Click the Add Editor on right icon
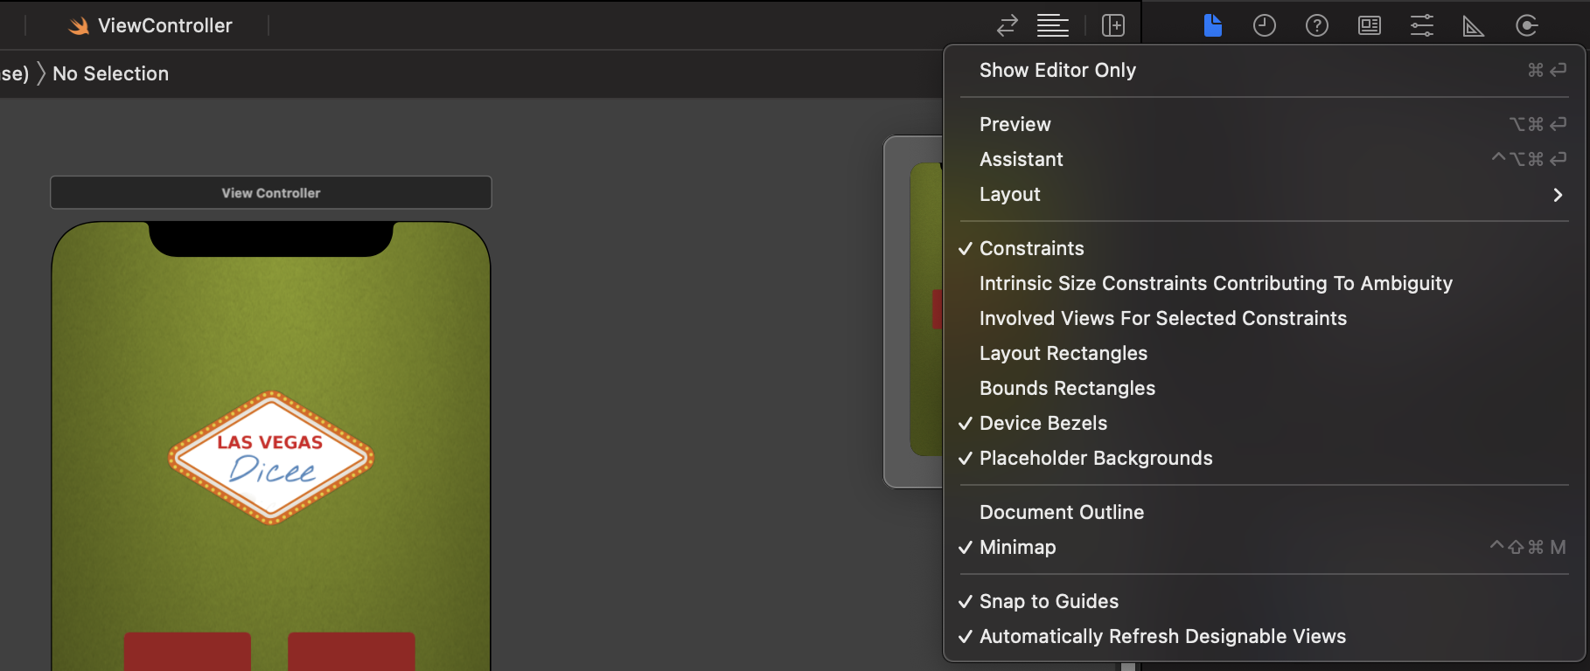 coord(1113,25)
